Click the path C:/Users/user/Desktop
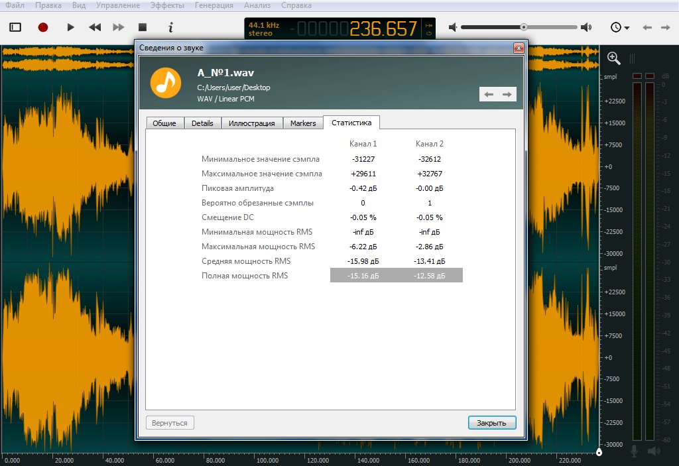Screen dimensions: 679x466 coord(233,87)
